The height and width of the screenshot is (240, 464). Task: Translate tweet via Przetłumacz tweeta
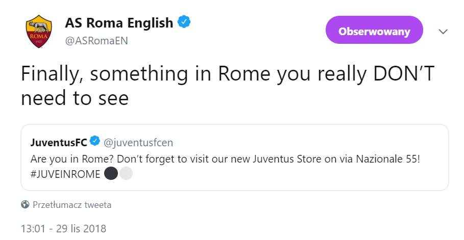(72, 205)
